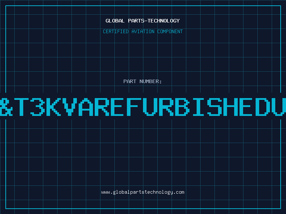Select the word PART above the code

[x=130, y=81]
